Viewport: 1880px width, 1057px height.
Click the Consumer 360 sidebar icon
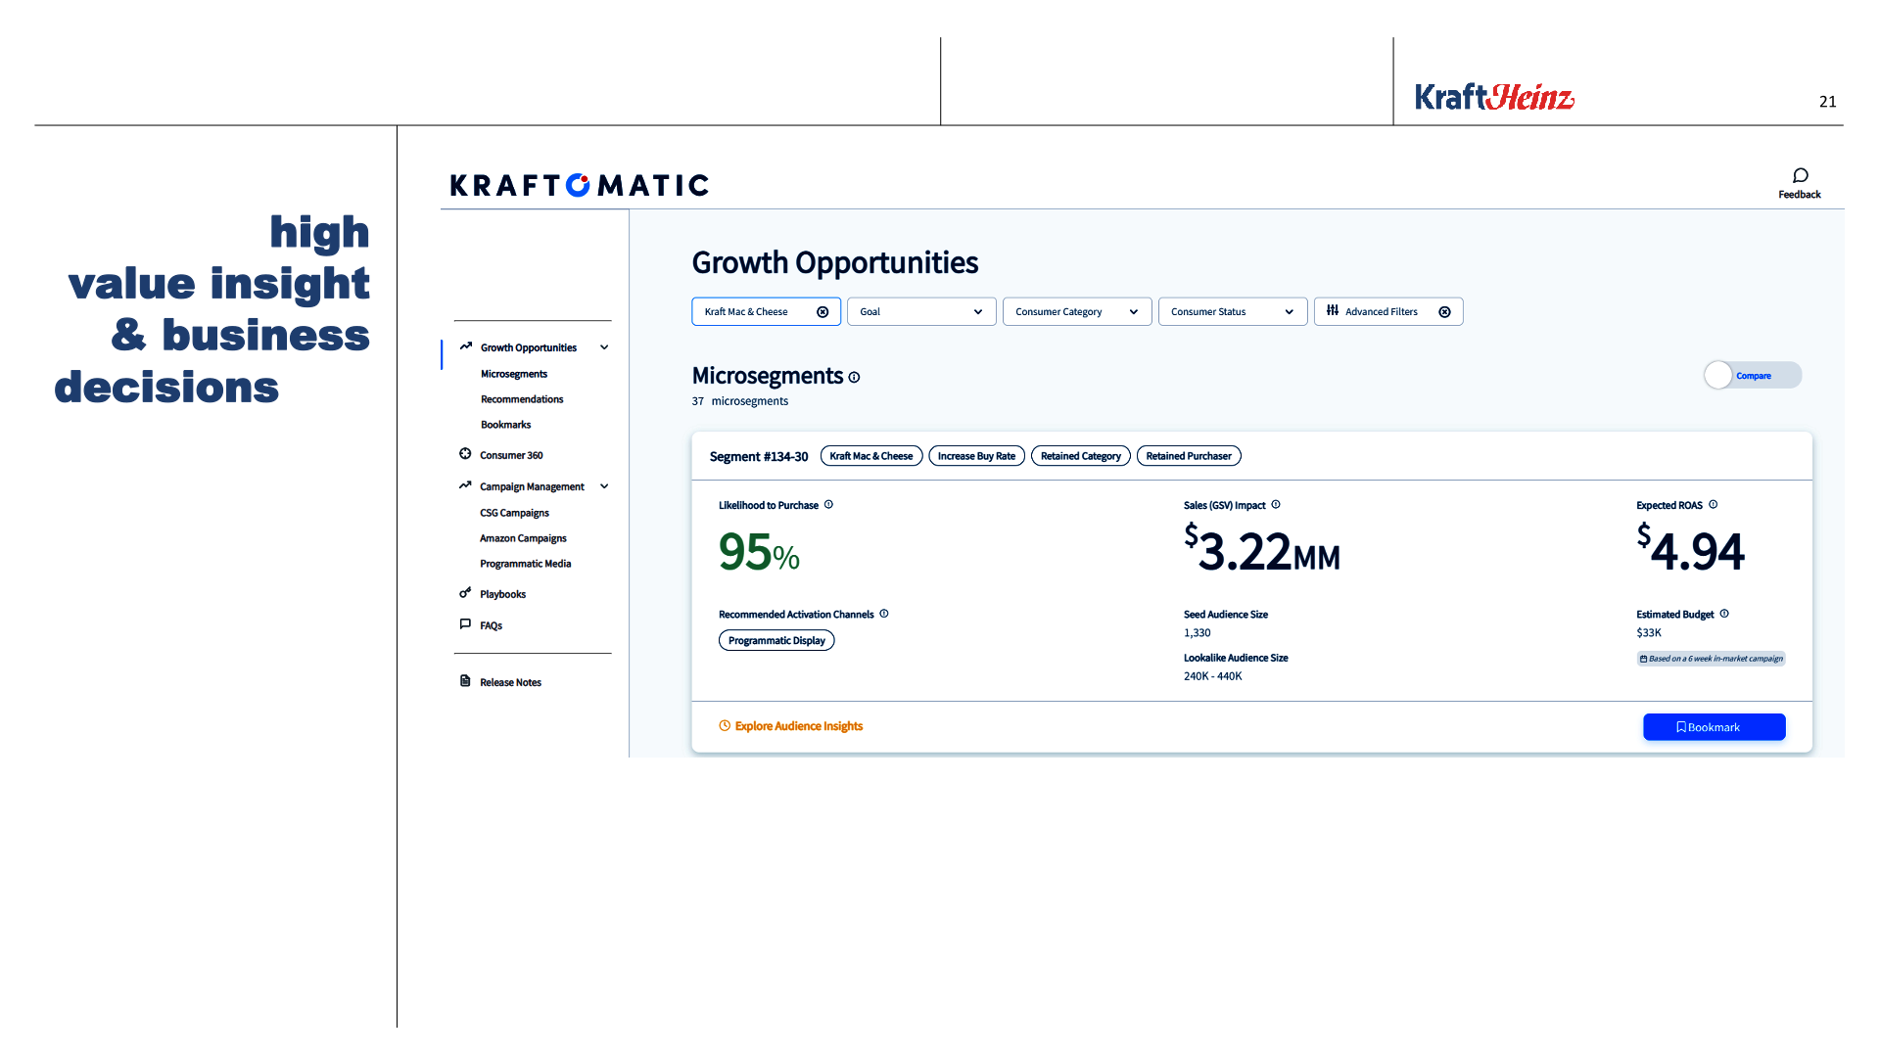pyautogui.click(x=465, y=454)
